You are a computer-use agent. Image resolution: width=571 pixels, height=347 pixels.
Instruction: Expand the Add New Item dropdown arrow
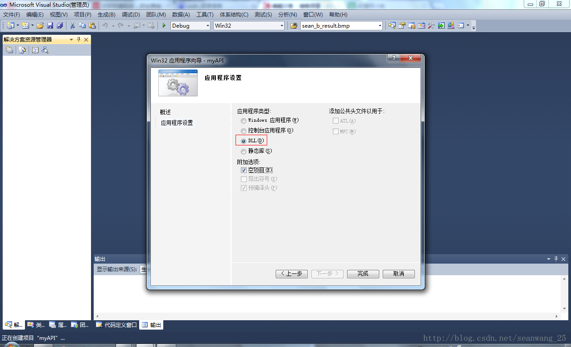[x=33, y=25]
